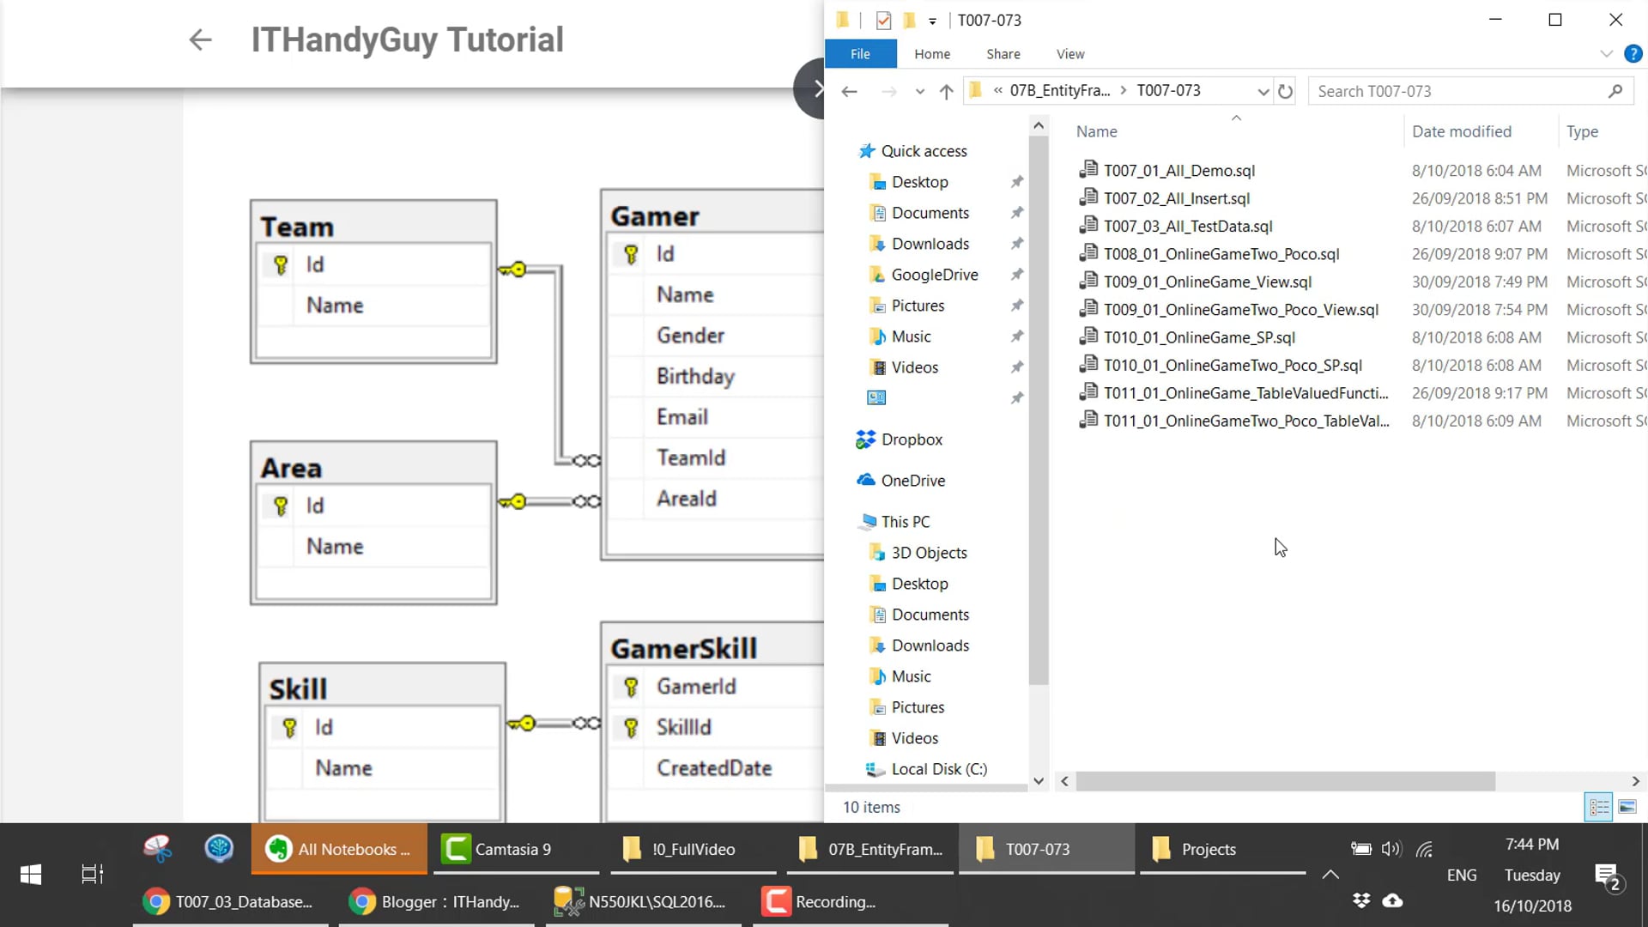Click the back arrow beside ITHandyGuy Tutorial

(x=200, y=39)
